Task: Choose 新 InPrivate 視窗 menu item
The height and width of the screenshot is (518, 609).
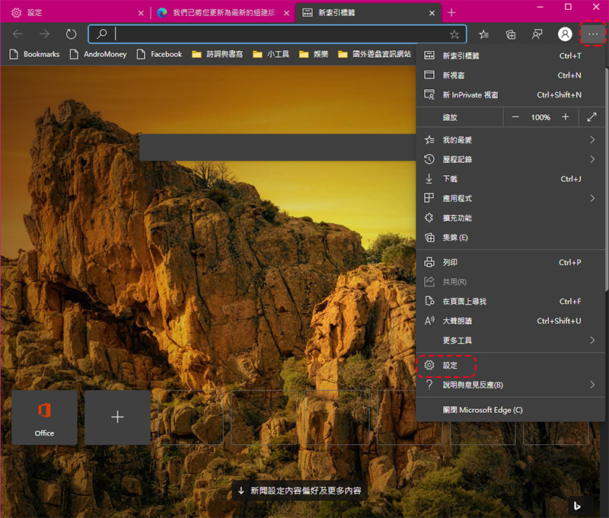Action: point(470,95)
